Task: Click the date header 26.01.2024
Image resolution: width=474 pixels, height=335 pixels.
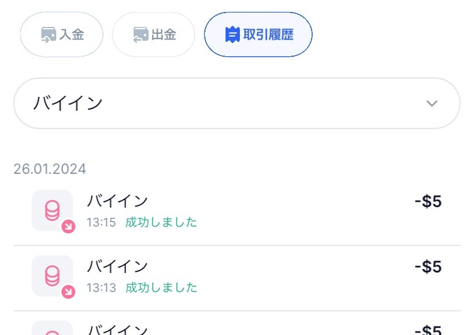Action: pyautogui.click(x=50, y=168)
